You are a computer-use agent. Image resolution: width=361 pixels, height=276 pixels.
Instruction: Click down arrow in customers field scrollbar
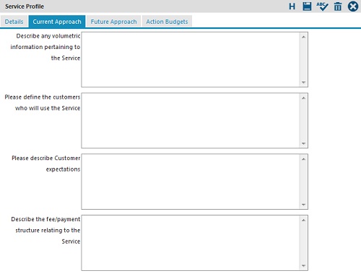point(303,143)
